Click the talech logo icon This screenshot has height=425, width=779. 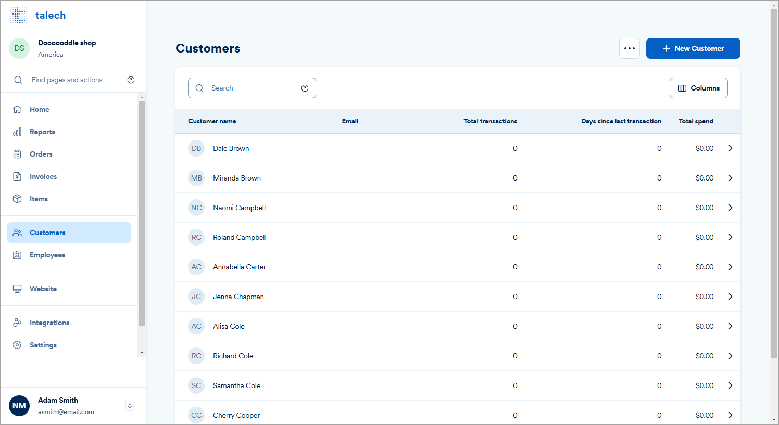(19, 15)
